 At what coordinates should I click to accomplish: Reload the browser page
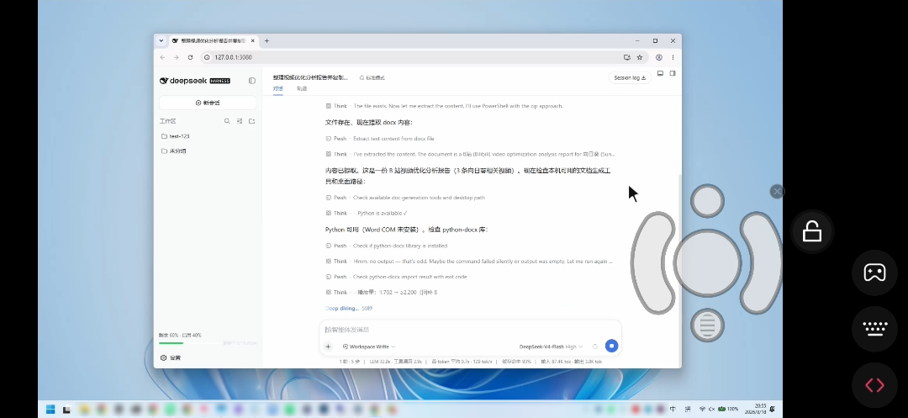(x=190, y=57)
